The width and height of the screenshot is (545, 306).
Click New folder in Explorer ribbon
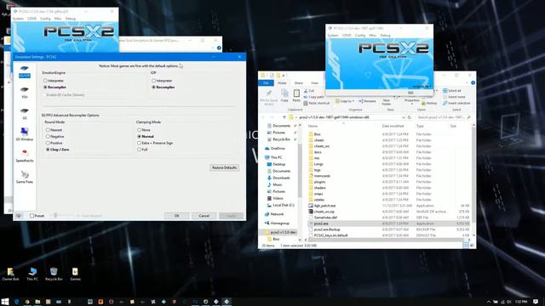[x=387, y=102]
